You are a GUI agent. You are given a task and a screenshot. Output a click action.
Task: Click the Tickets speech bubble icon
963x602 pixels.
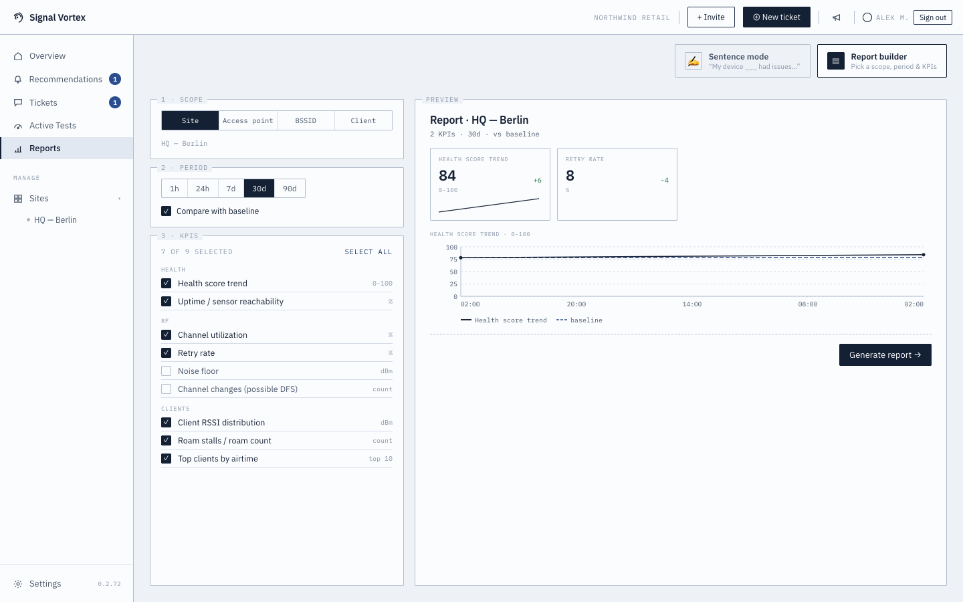coord(18,103)
